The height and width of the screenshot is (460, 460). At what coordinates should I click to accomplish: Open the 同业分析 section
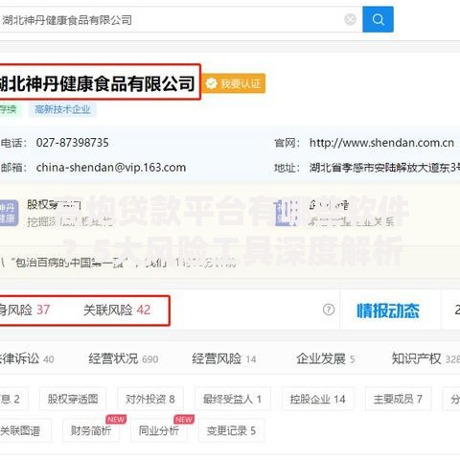pos(159,430)
